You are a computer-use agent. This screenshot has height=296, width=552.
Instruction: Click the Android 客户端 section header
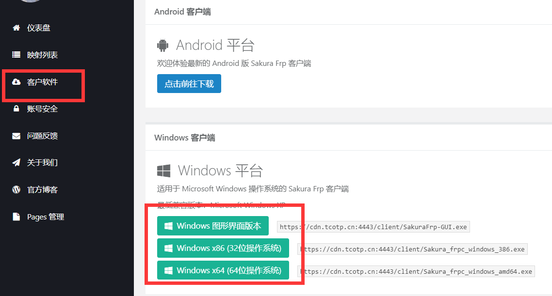click(182, 12)
